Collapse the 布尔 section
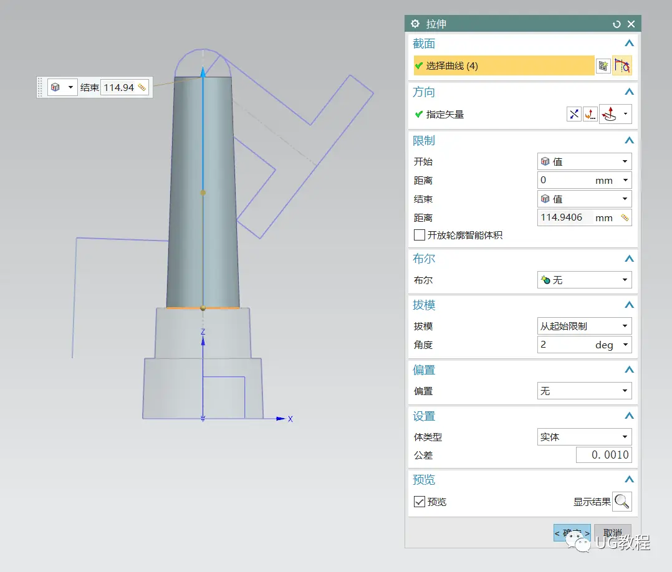The height and width of the screenshot is (572, 672). point(629,259)
